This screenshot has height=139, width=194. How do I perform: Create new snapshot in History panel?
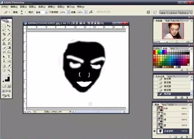tap(182, 98)
